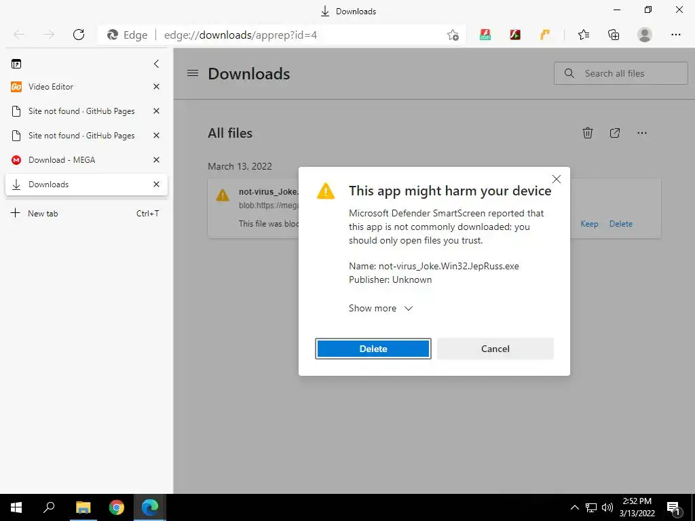Add this page to favorites star

click(453, 35)
